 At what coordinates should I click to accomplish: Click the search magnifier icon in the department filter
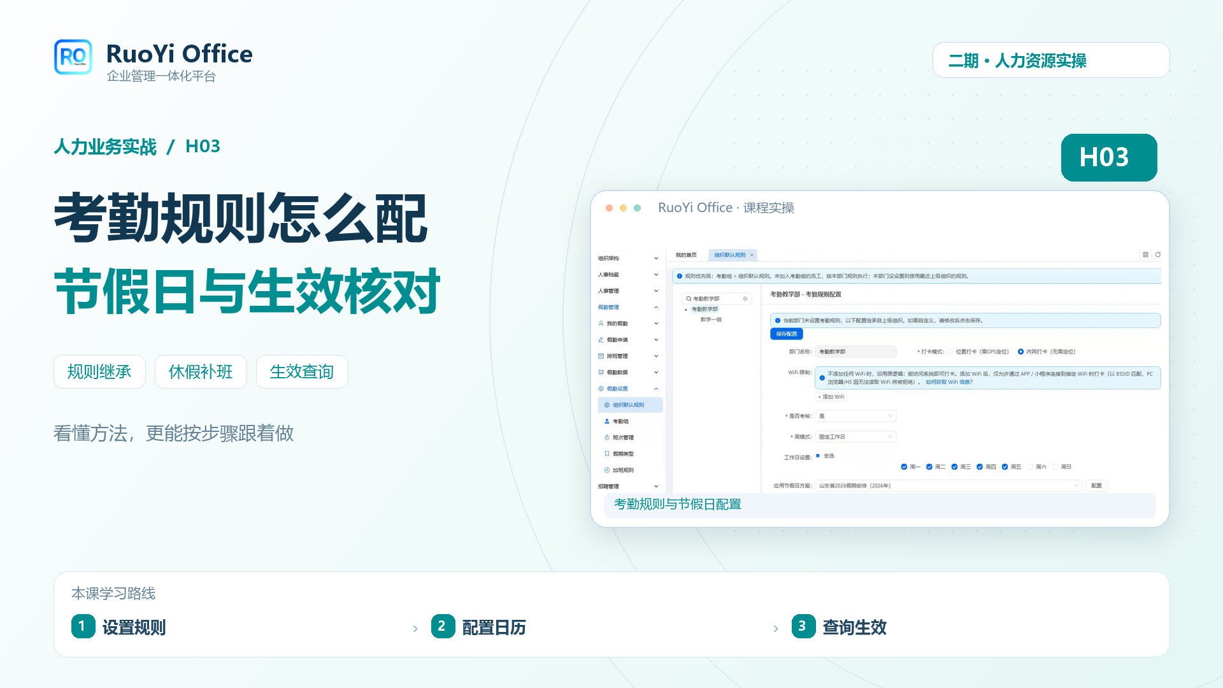point(689,299)
